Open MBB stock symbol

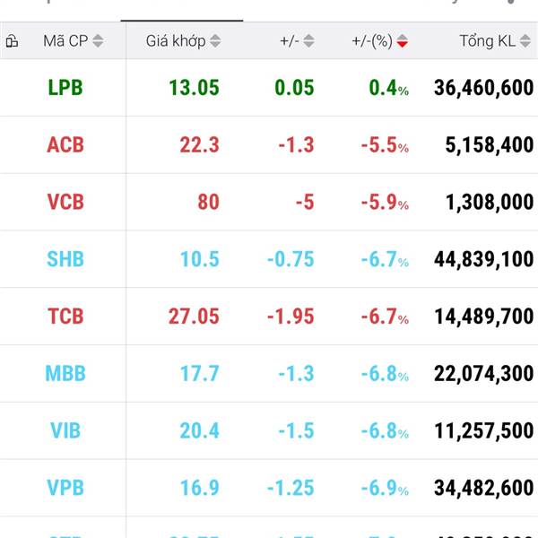pos(65,373)
